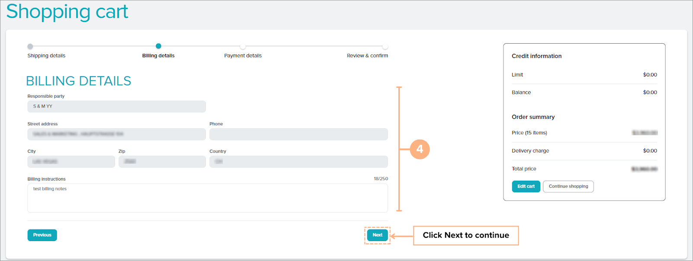
Task: Click the Billing details step label
Action: (158, 56)
